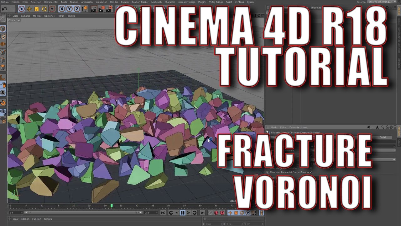
Task: Go to start of animation
Action: [x=163, y=213]
